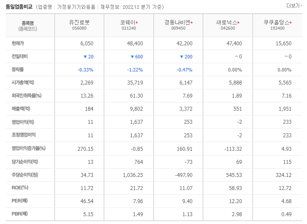Select the change rate -1.22%
The image size is (307, 224).
point(135,70)
